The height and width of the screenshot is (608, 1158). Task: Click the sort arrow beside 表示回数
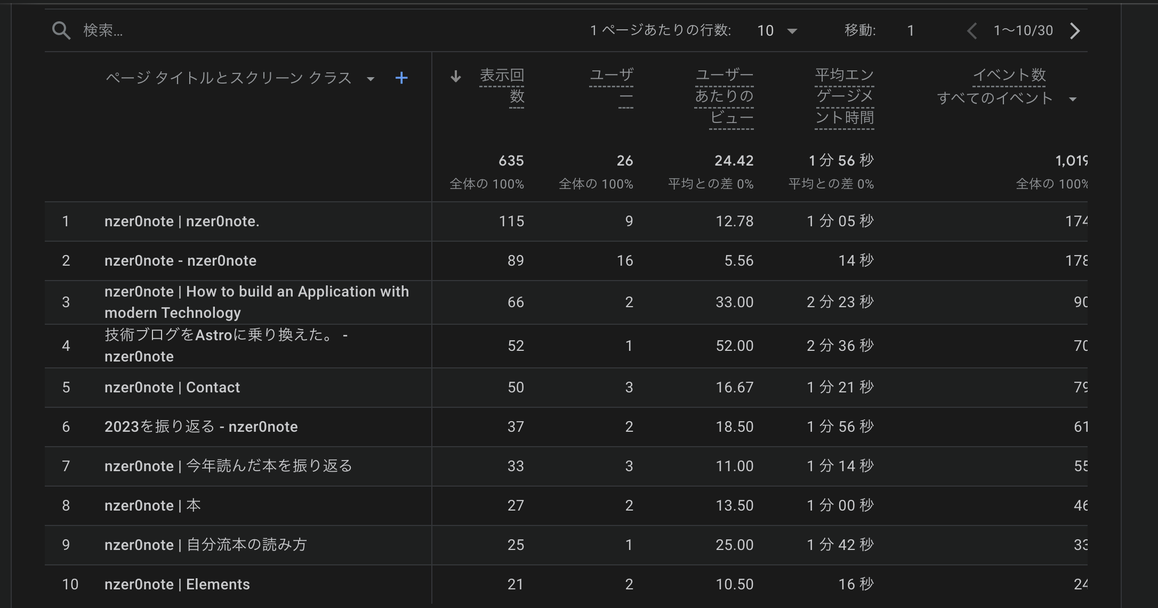pyautogui.click(x=455, y=77)
